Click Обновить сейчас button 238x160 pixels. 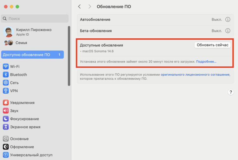213,45
